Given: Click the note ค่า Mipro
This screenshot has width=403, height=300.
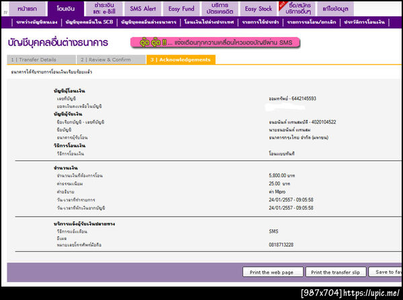Looking at the screenshot, I should tap(277, 192).
